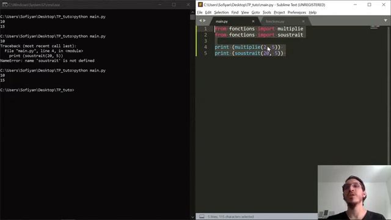Open the tab list dropdown arrow
This screenshot has height=220, width=391.
click(x=386, y=21)
